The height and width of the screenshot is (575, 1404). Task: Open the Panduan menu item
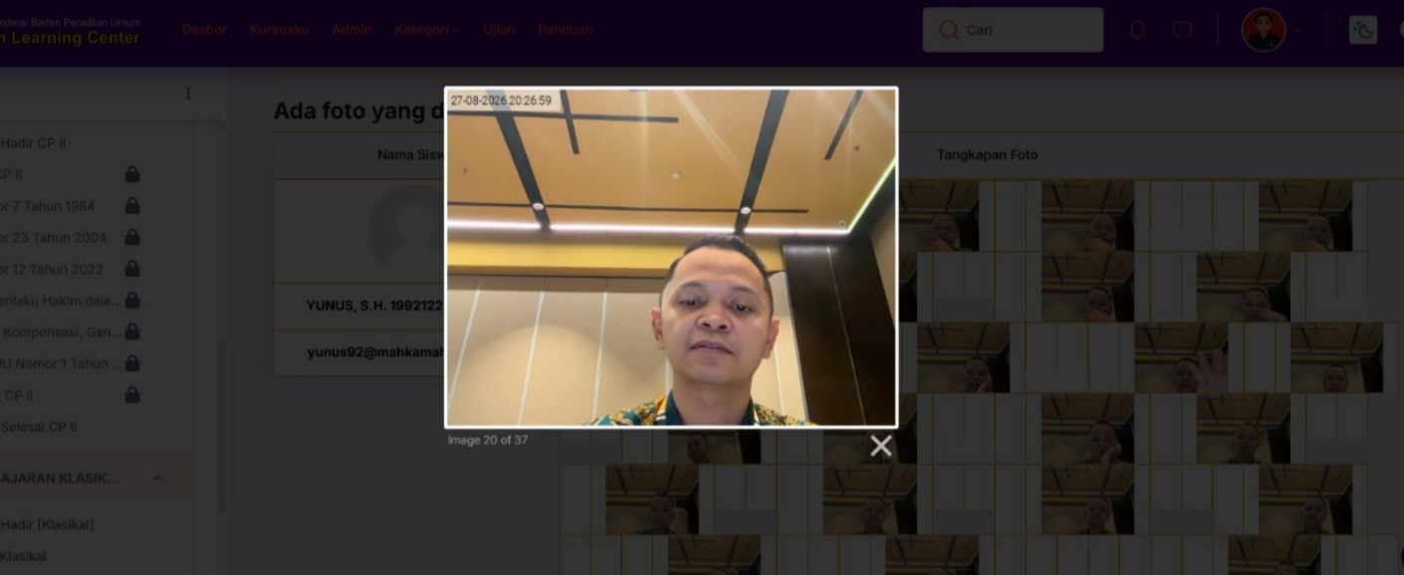coord(565,30)
